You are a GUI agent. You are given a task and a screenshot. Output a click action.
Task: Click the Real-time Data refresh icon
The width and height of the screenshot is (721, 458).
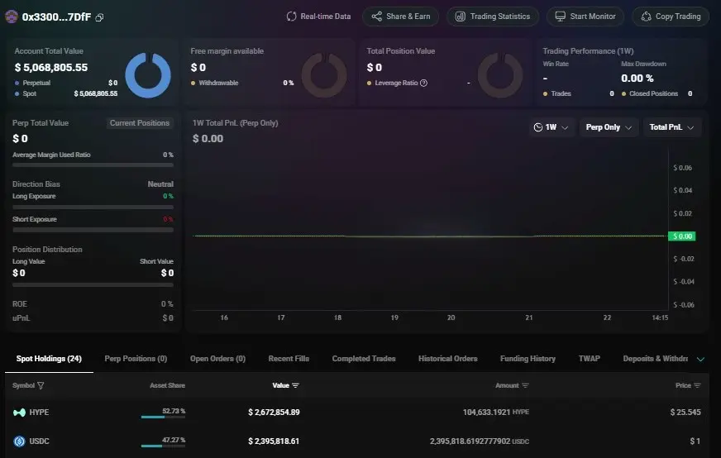click(291, 17)
